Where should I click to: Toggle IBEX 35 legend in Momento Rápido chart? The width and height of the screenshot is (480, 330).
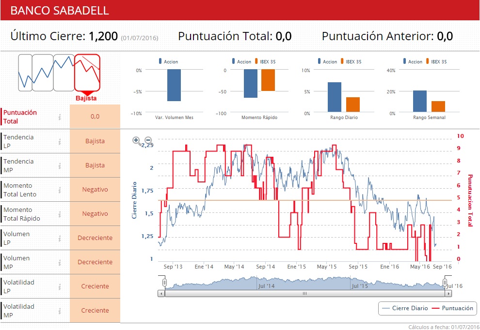[x=265, y=61]
